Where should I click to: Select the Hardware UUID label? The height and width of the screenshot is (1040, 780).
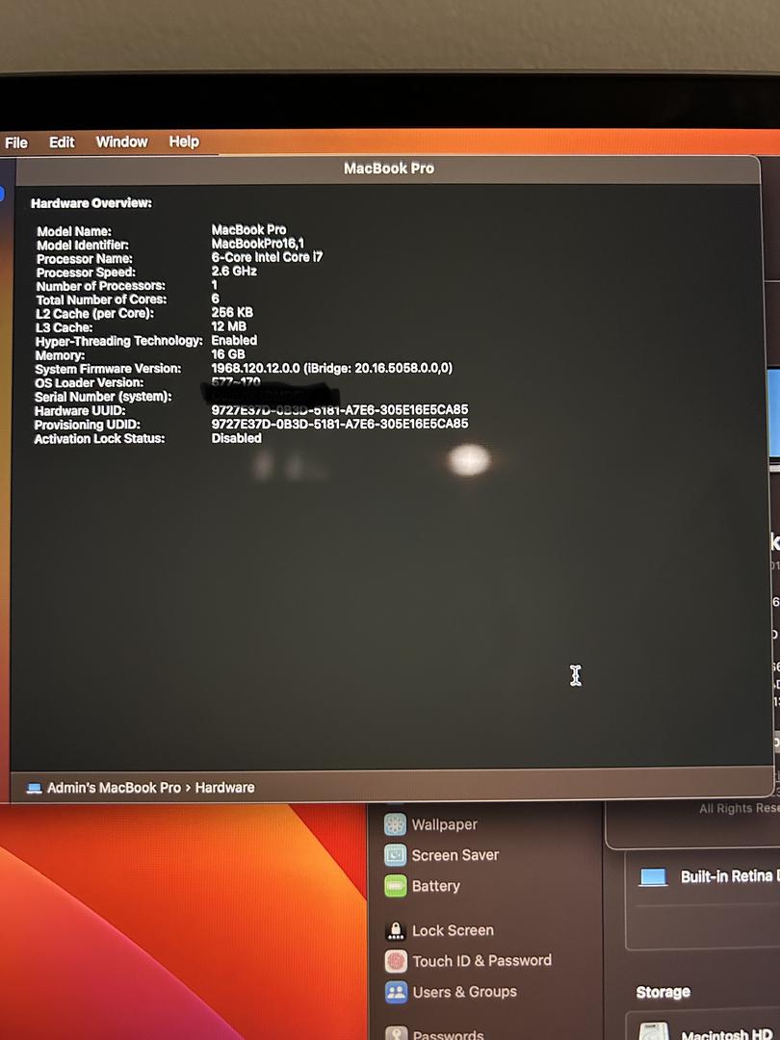point(80,411)
